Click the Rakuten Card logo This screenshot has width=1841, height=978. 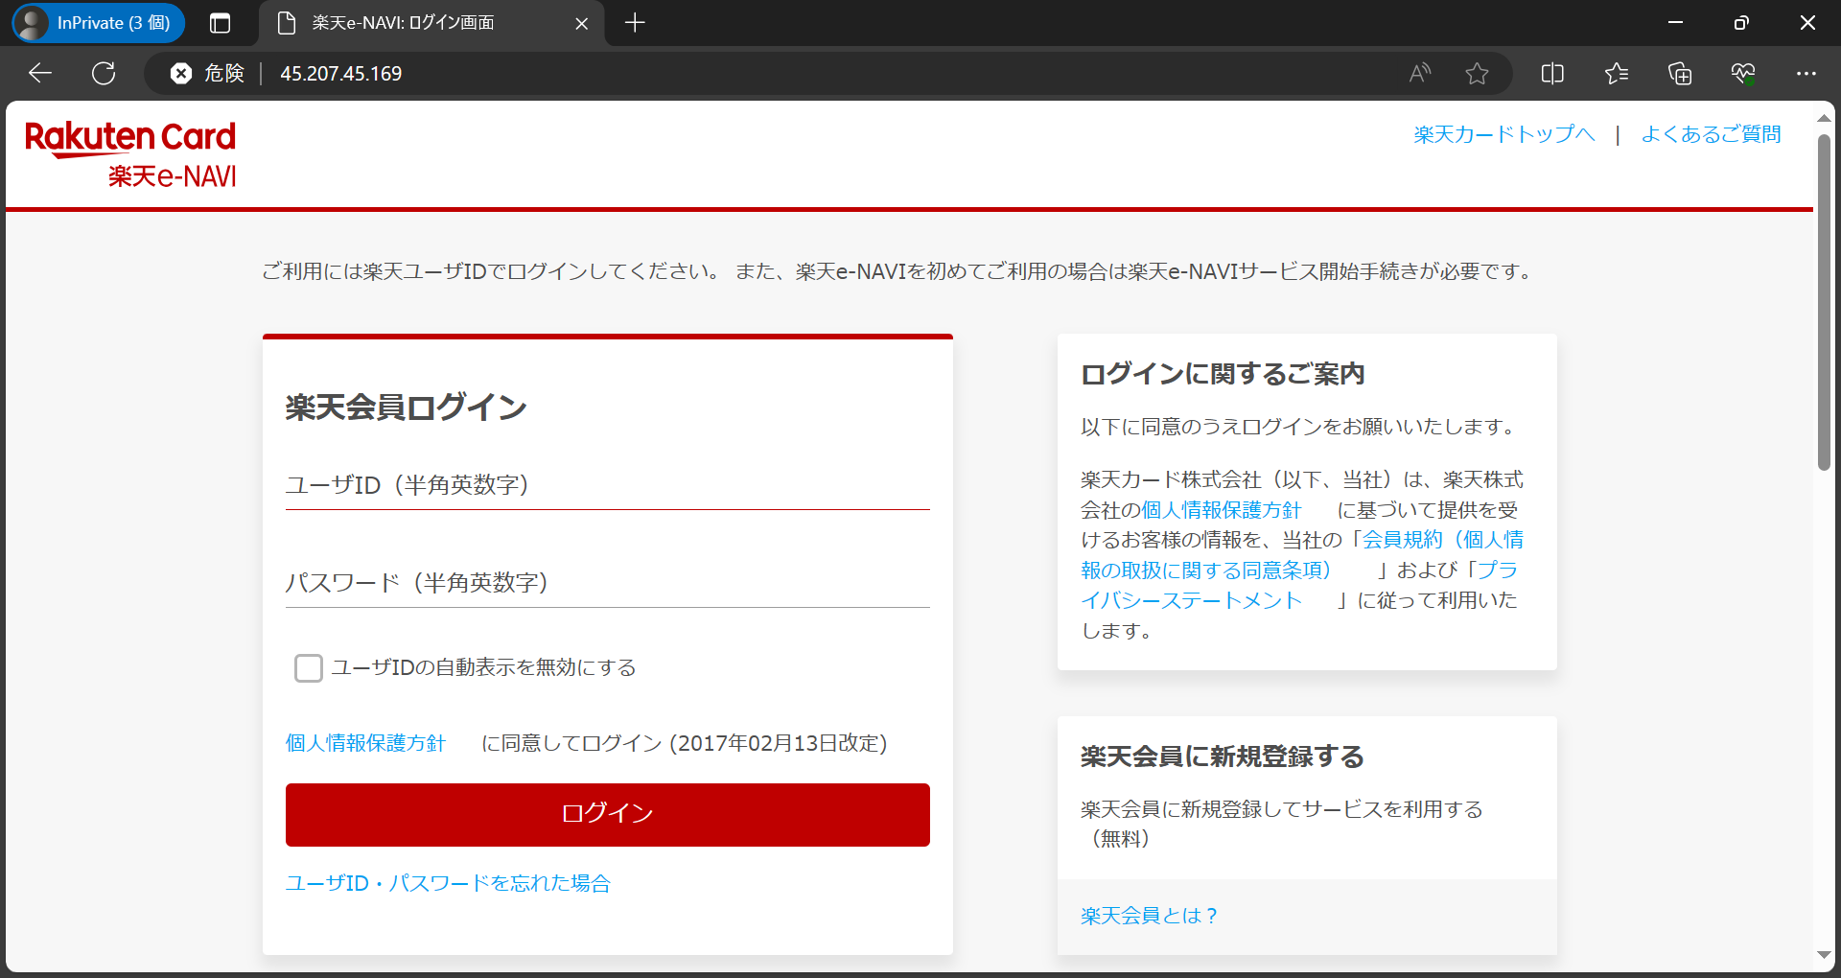pyautogui.click(x=130, y=153)
